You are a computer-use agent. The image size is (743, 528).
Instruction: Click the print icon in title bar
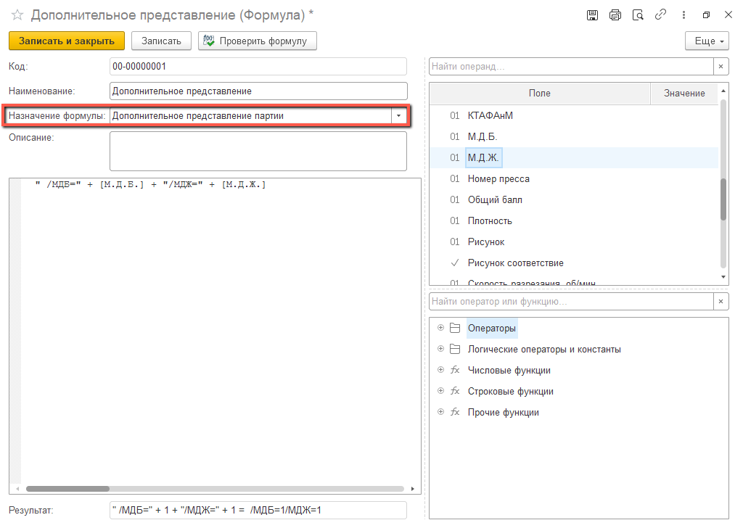[x=615, y=15]
